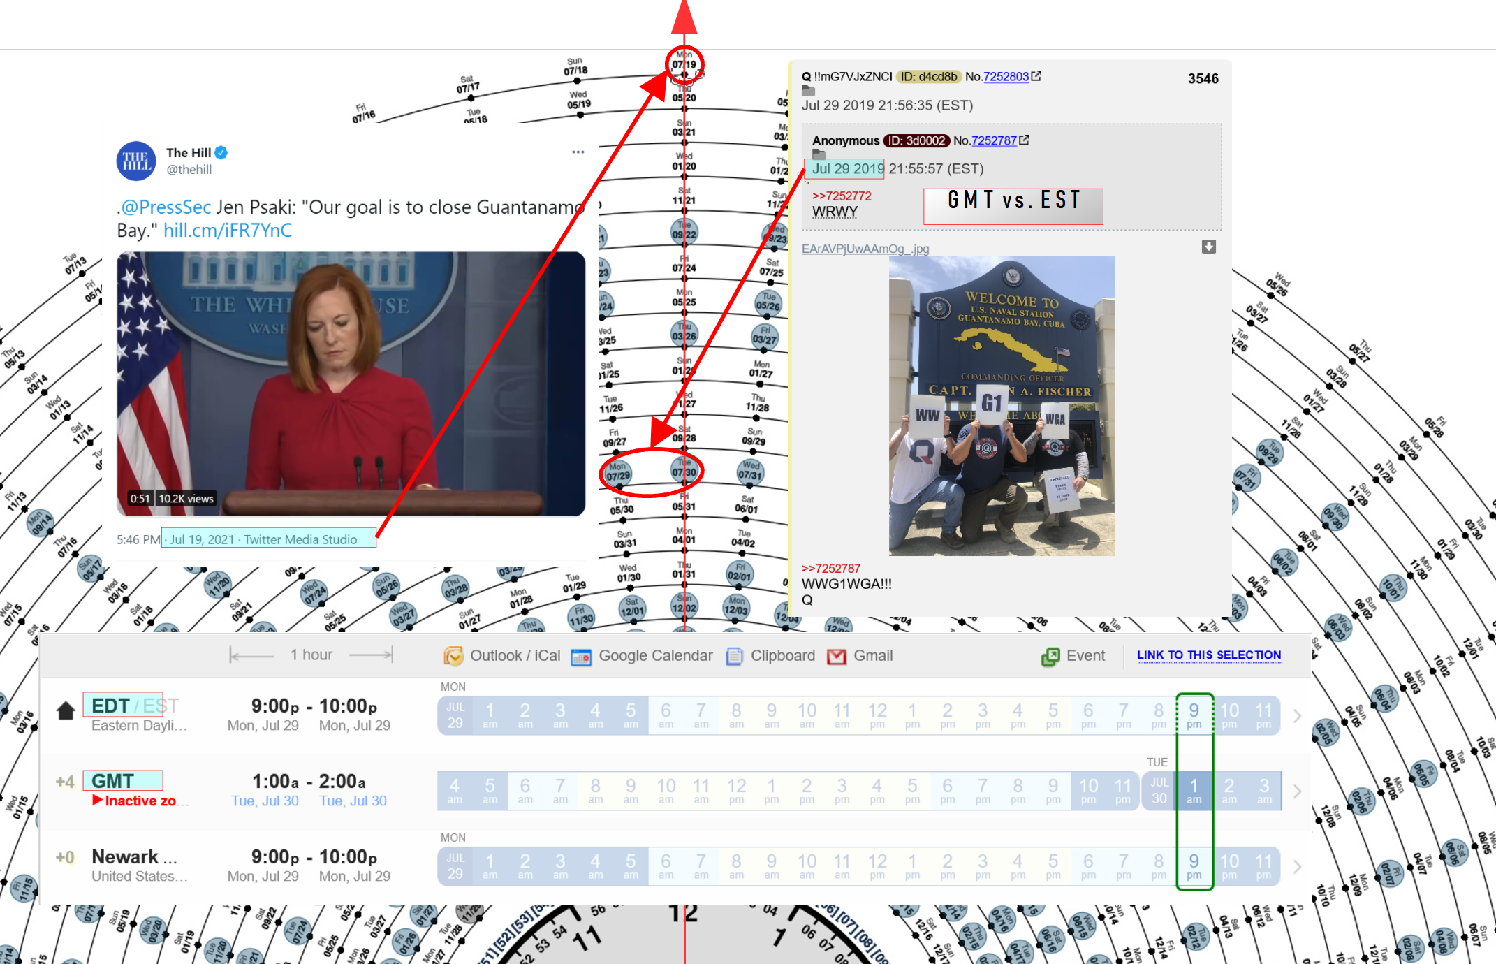1496x964 pixels.
Task: Select 1 am on JUL 30 in GMT timeline
Action: [x=1194, y=791]
